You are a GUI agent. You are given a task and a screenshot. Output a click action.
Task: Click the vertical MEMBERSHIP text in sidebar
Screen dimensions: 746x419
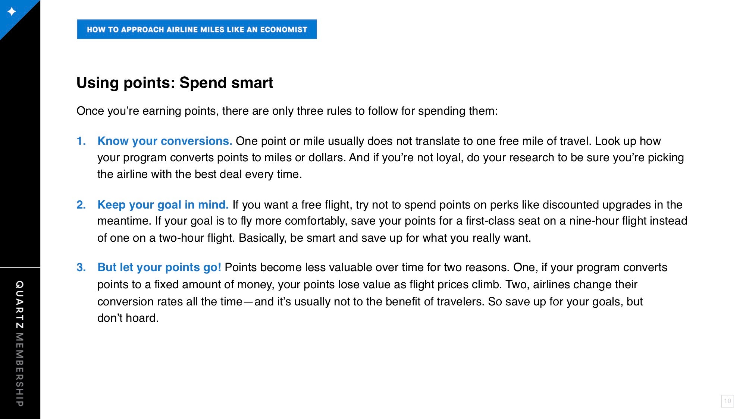pyautogui.click(x=20, y=369)
